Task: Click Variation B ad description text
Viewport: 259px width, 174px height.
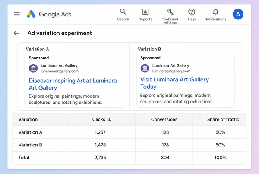Action: coord(177,99)
